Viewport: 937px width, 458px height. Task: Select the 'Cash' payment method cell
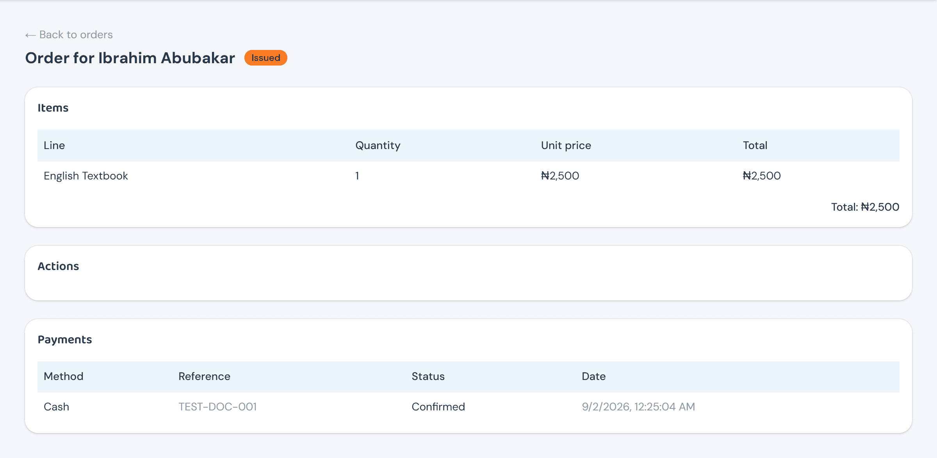[x=57, y=407]
